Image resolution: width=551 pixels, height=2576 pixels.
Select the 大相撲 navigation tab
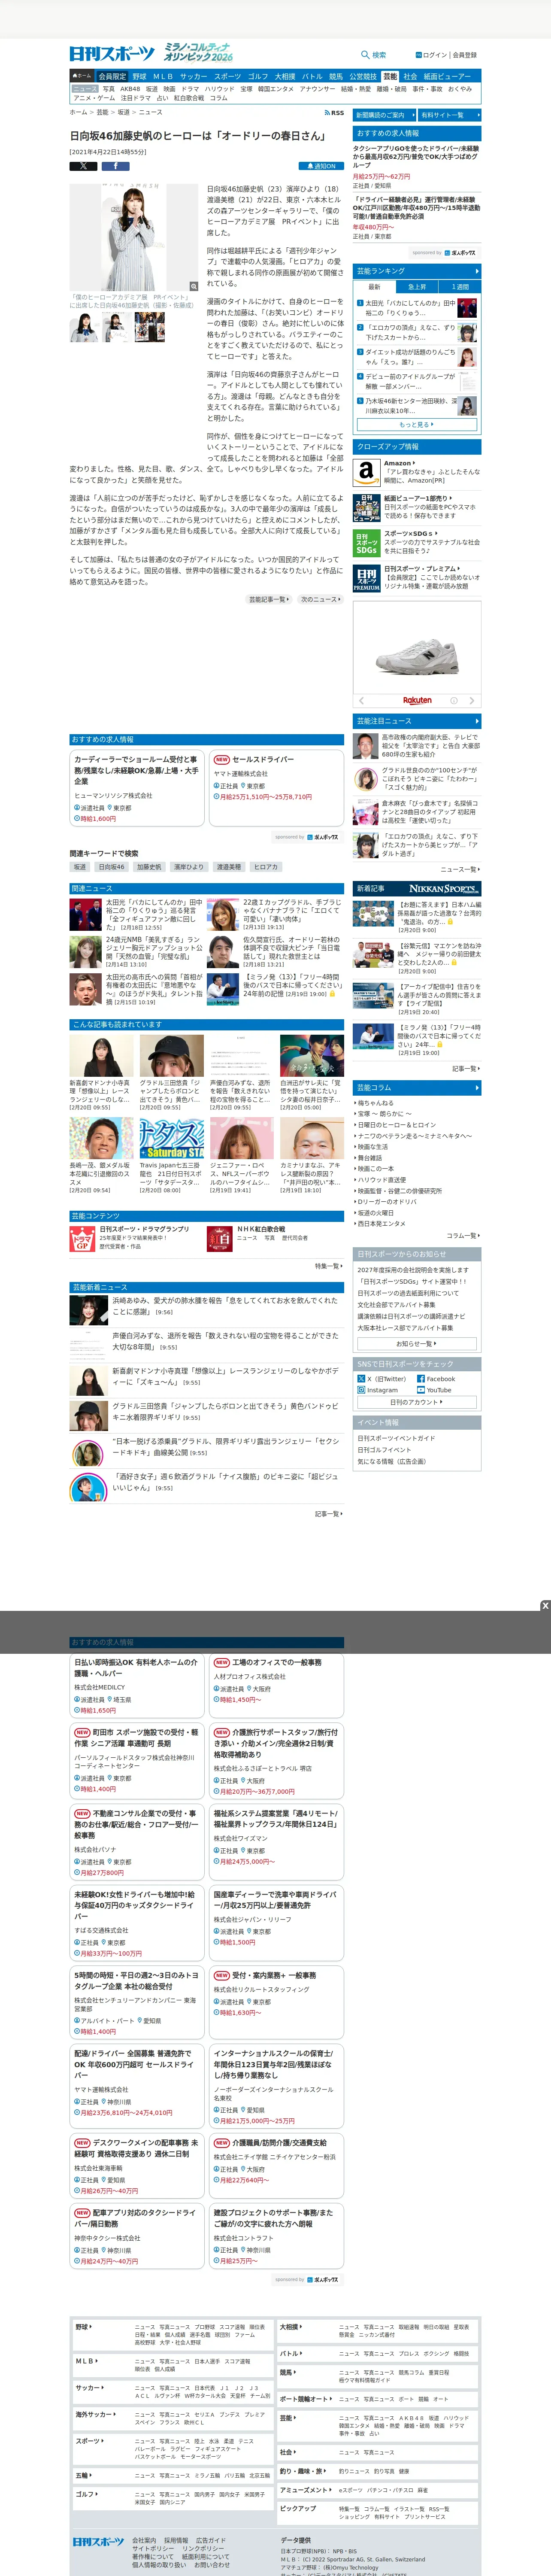(285, 76)
